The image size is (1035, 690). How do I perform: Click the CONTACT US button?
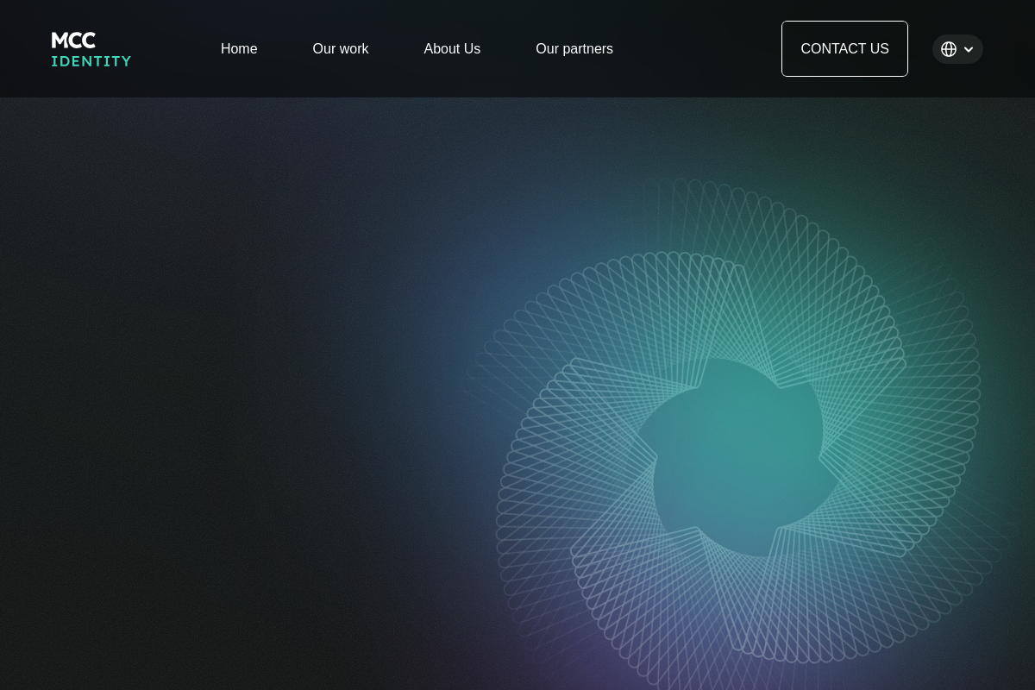pyautogui.click(x=844, y=49)
